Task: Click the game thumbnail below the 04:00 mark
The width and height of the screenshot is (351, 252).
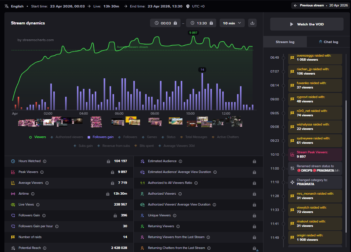Action: 96,122
